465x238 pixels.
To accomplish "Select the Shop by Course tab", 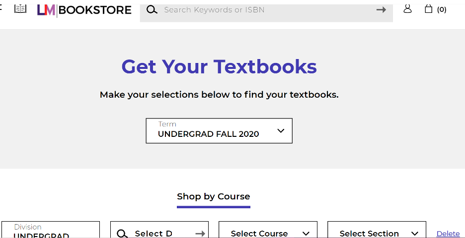I will click(x=214, y=196).
